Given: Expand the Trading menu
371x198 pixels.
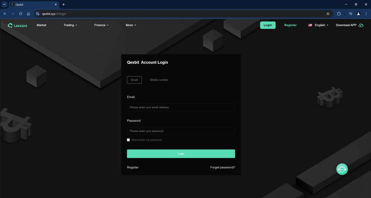Looking at the screenshot, I should click(70, 25).
